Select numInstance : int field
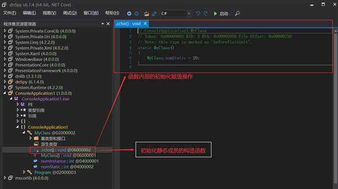Screen dimensions: 338x189 click(x=69, y=161)
